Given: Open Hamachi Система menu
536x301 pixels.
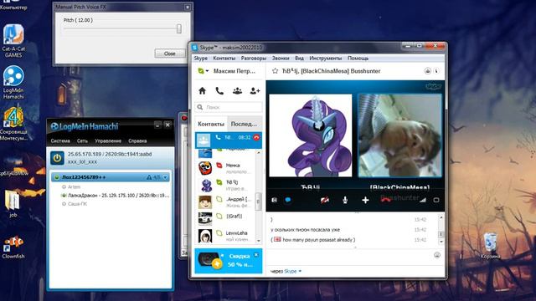Looking at the screenshot, I should coord(60,141).
